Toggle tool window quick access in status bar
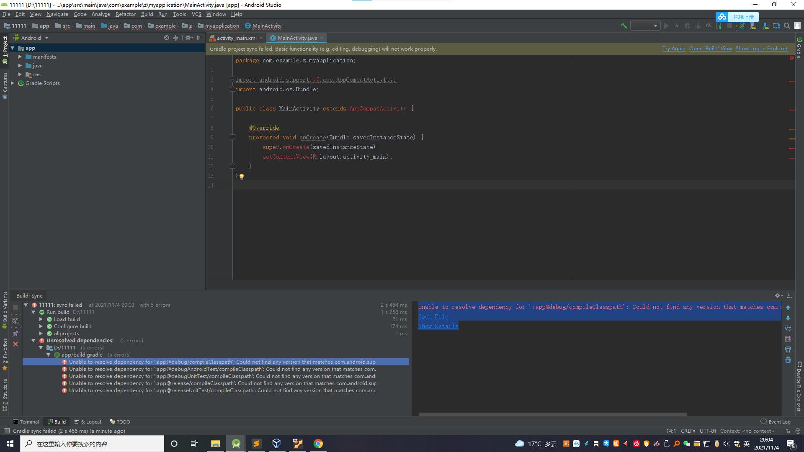The width and height of the screenshot is (804, 452). (6, 431)
